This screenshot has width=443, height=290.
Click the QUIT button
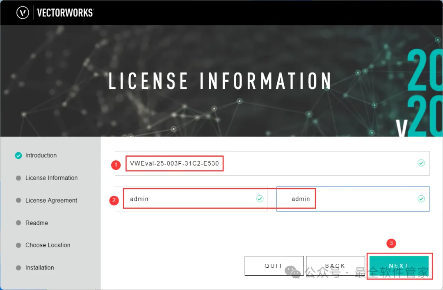tap(274, 266)
